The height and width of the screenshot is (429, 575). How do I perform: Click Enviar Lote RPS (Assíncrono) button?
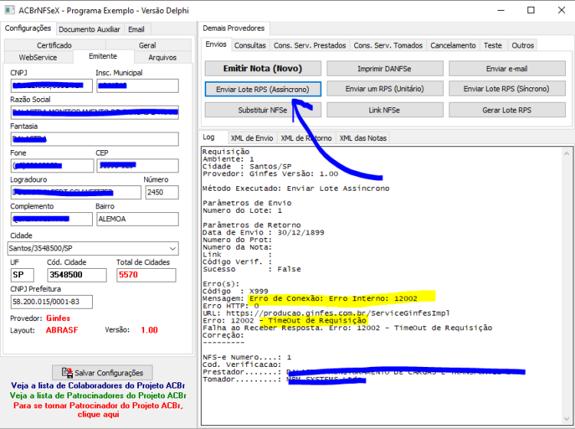click(262, 89)
